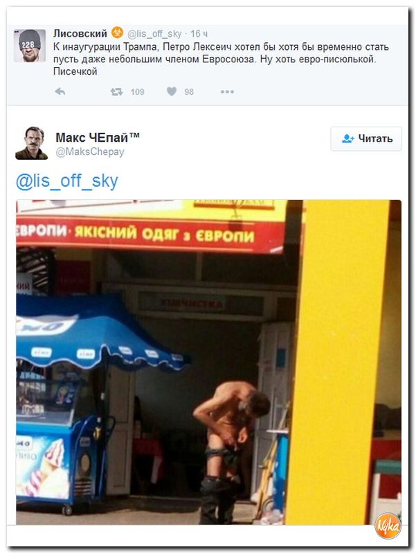Reply to Лисовский's tweet with arrow icon
Image resolution: width=416 pixels, height=554 pixels.
[x=60, y=92]
